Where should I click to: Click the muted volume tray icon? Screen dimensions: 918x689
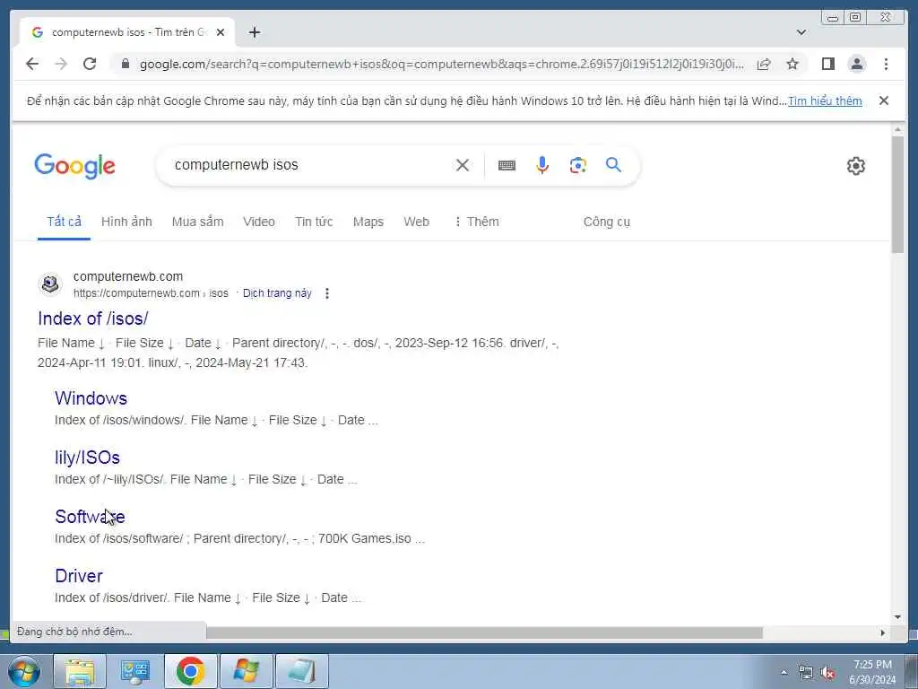point(827,673)
